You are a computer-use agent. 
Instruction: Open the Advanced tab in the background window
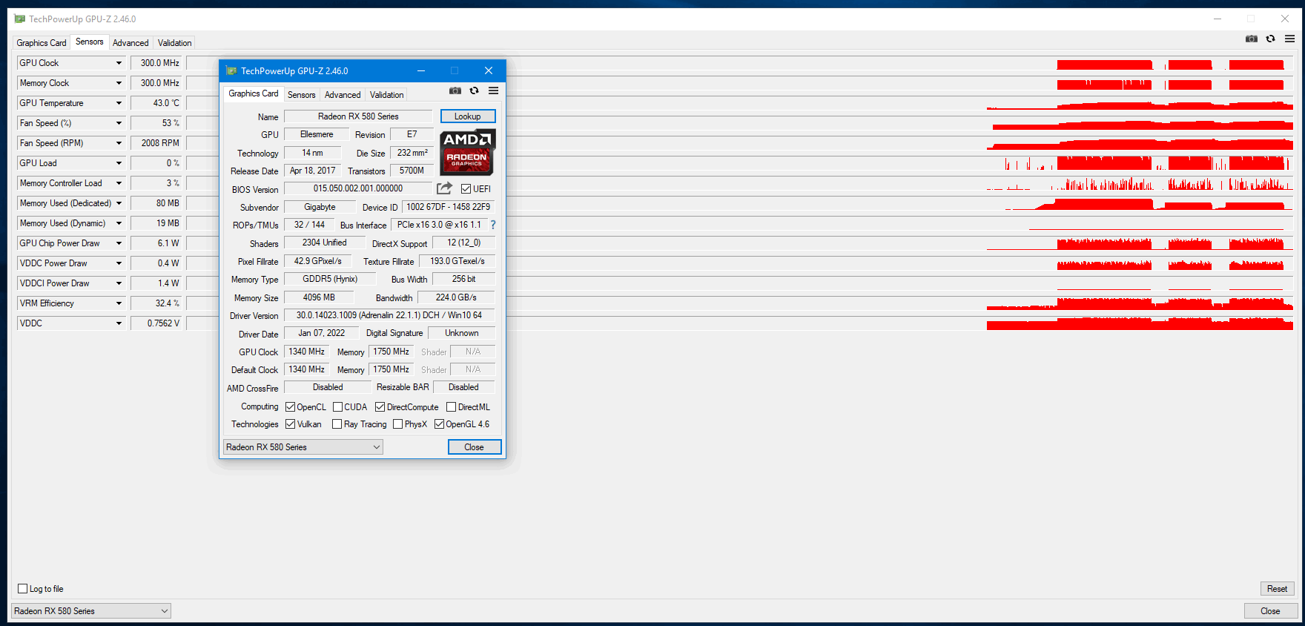point(130,43)
